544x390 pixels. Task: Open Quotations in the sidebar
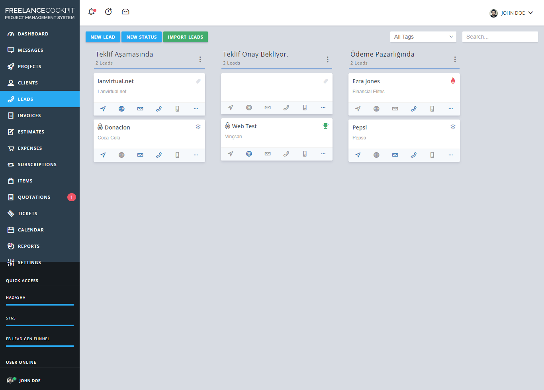[x=34, y=197]
